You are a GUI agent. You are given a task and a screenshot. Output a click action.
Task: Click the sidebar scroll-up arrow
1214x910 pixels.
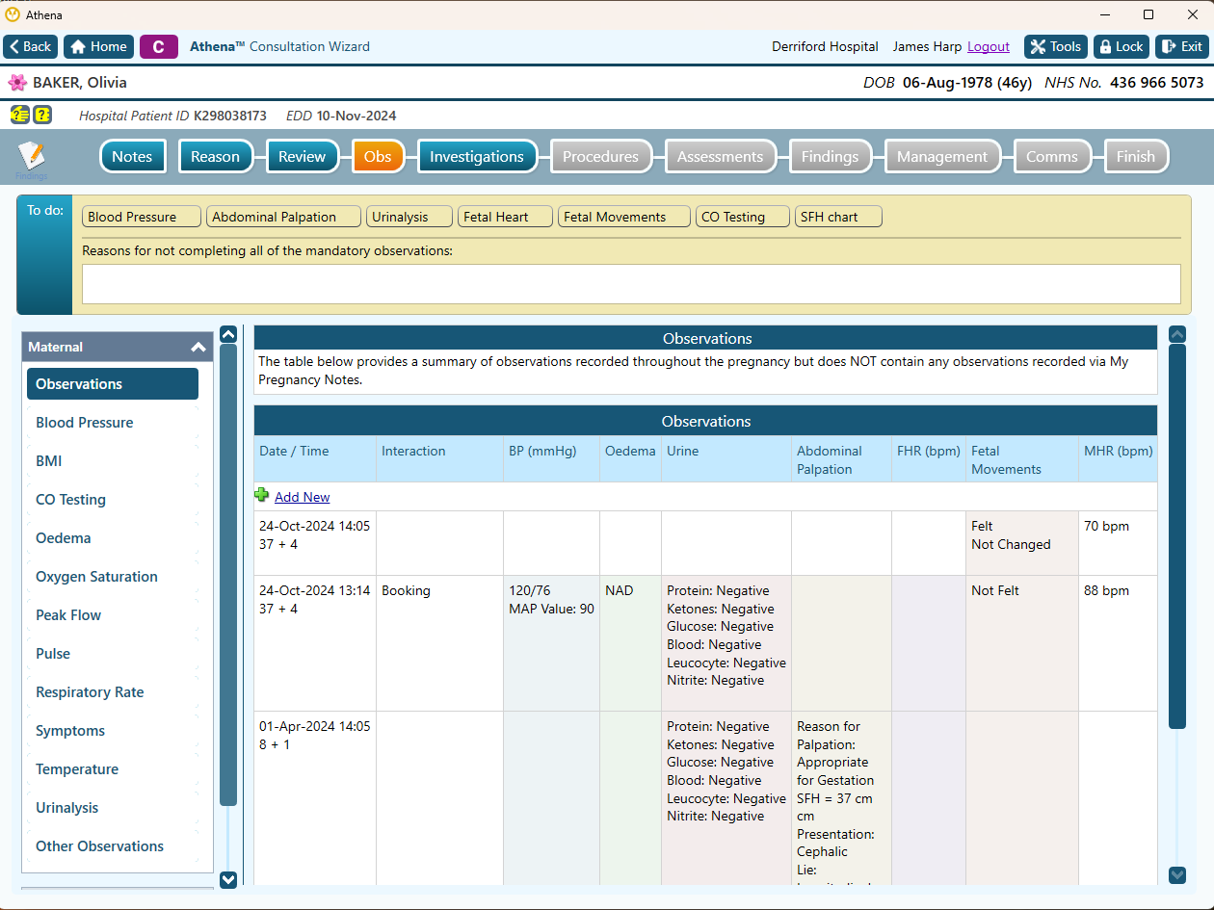228,334
